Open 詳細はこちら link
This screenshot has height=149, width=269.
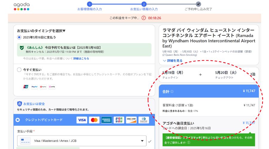[x=81, y=58]
